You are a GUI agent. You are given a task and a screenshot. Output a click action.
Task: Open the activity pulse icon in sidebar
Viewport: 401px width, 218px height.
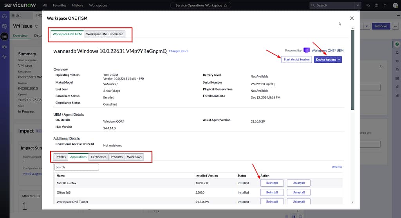(4, 56)
